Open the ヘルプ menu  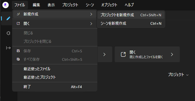click(x=129, y=5)
